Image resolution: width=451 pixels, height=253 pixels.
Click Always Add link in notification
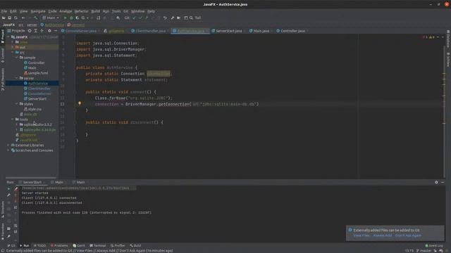(382, 235)
